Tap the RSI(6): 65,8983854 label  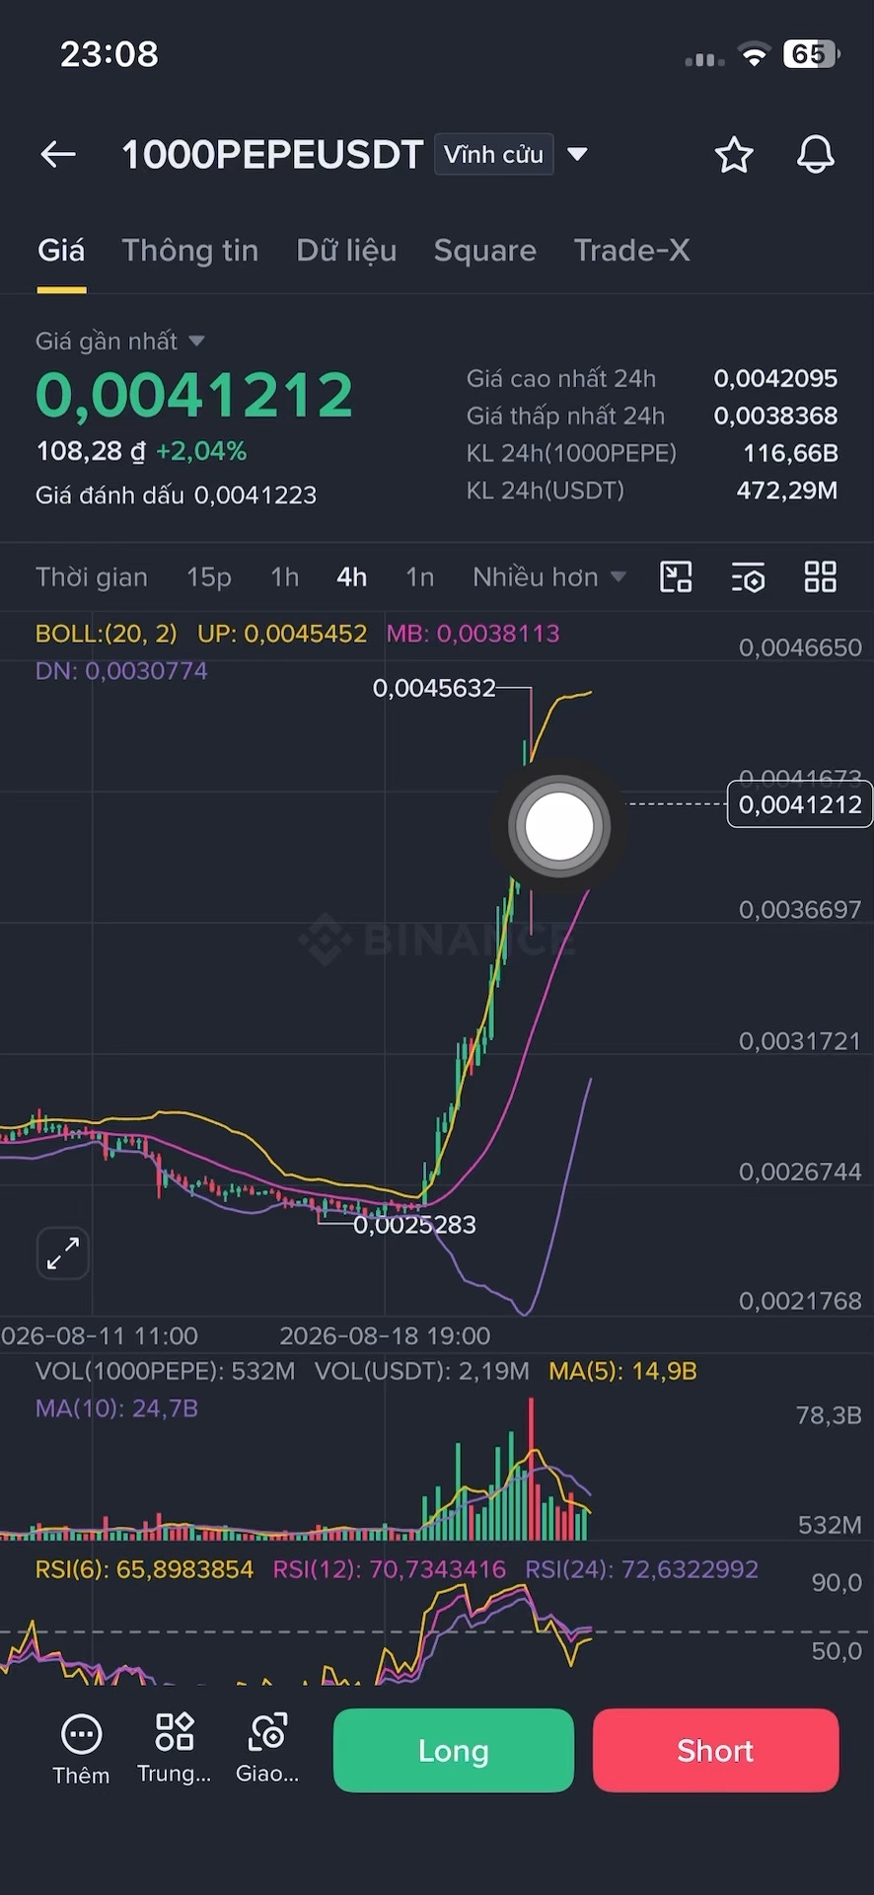[x=145, y=1569]
